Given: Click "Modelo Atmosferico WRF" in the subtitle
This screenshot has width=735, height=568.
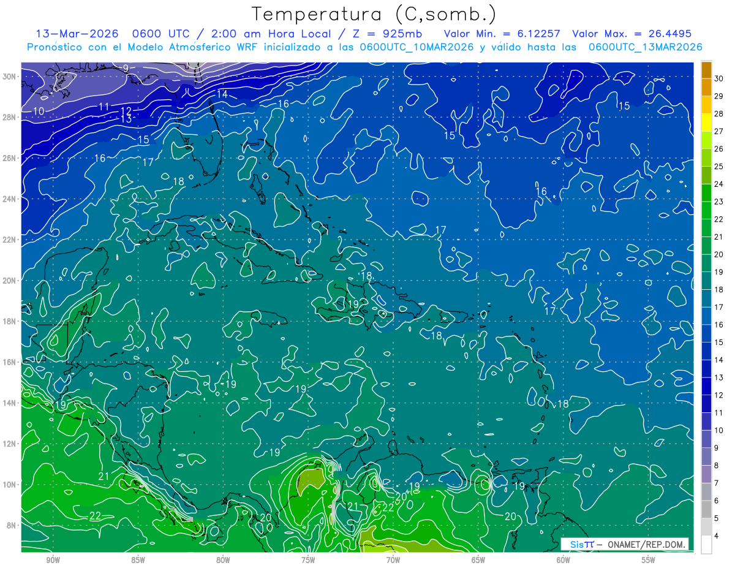Looking at the screenshot, I should [194, 47].
